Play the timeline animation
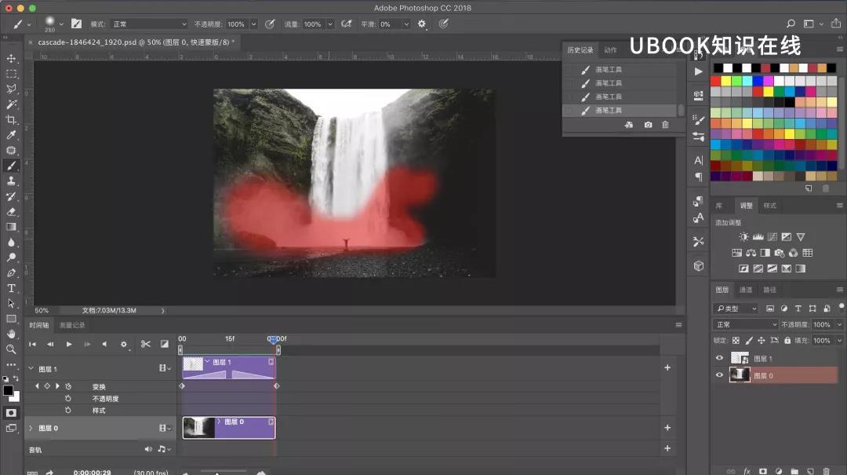847x475 pixels. click(x=68, y=344)
